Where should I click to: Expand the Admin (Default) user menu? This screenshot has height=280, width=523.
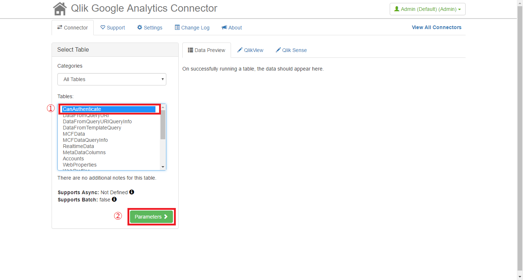[x=427, y=9]
